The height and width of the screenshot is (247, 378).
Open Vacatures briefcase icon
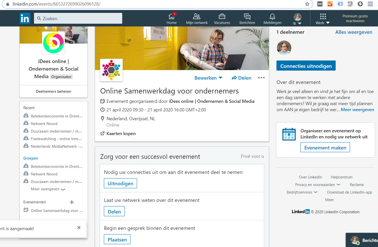(x=222, y=17)
